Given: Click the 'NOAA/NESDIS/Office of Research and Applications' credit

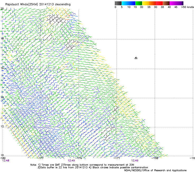Looking at the screenshot, I should [x=155, y=170].
